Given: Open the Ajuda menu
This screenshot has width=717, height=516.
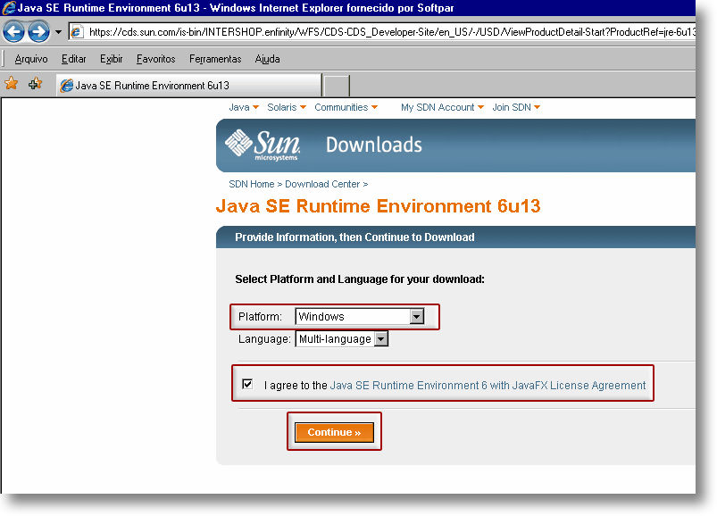Looking at the screenshot, I should 267,59.
